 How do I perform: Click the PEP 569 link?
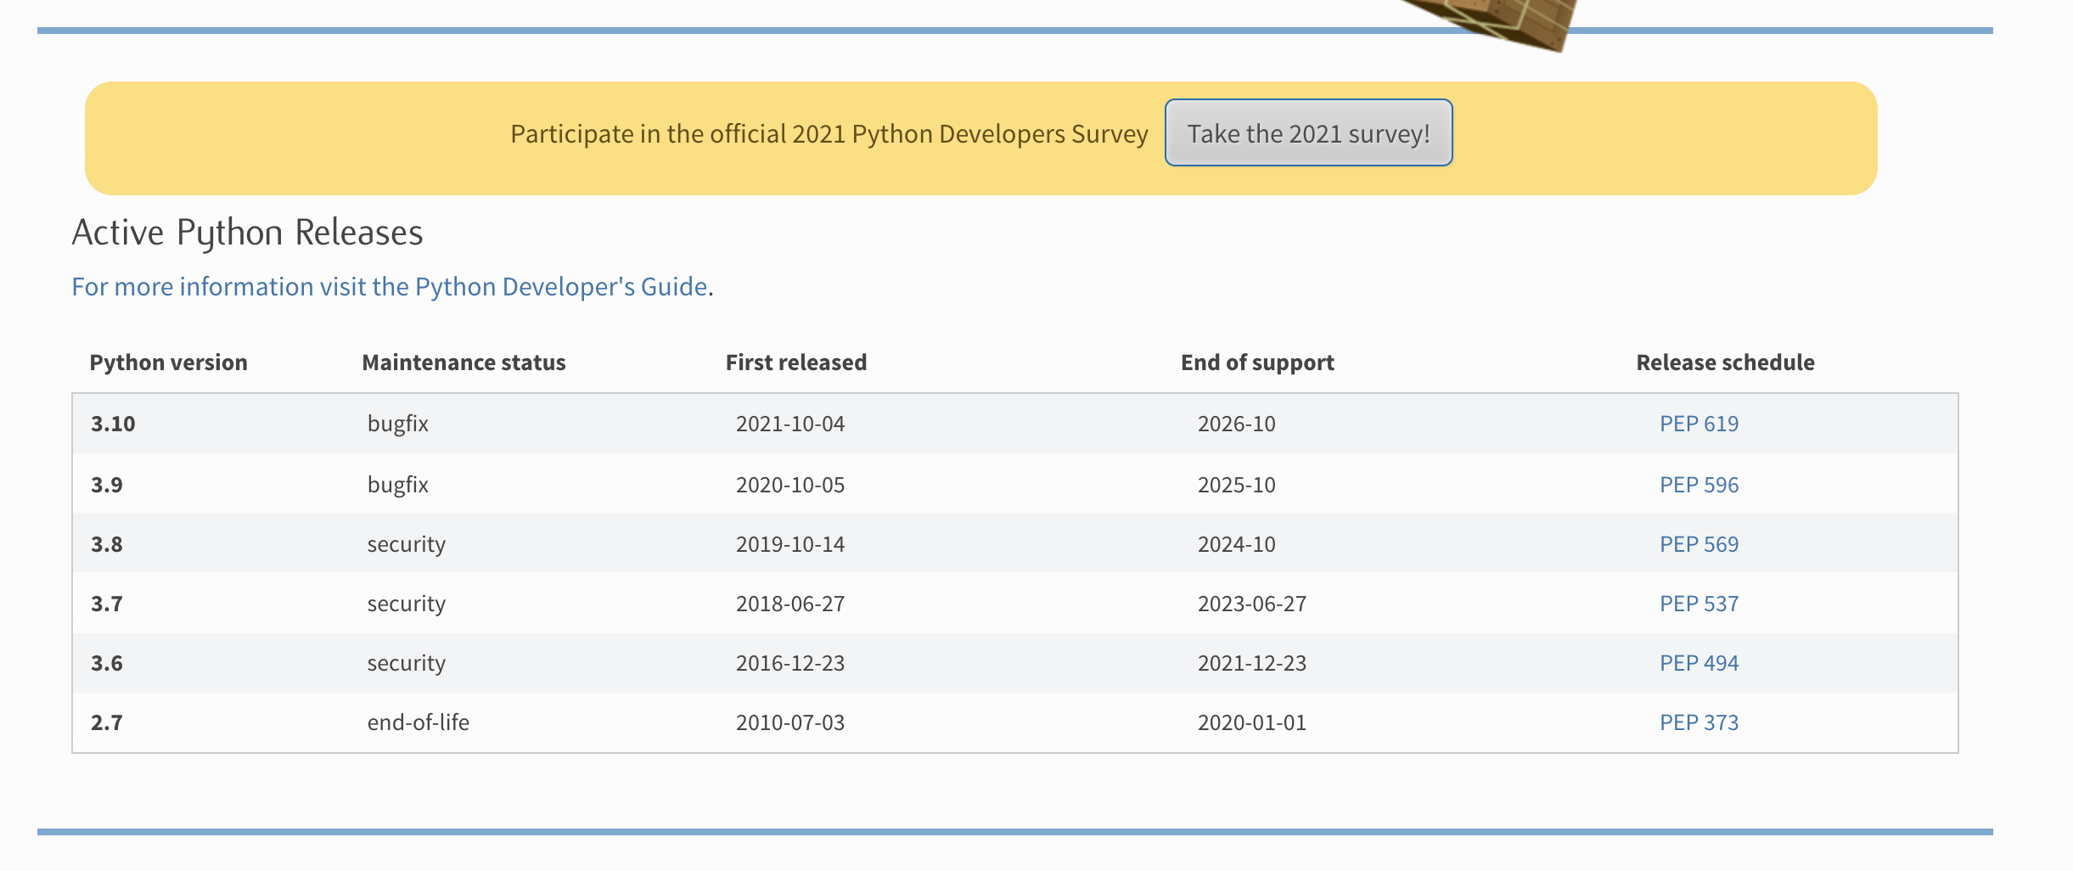(1699, 544)
